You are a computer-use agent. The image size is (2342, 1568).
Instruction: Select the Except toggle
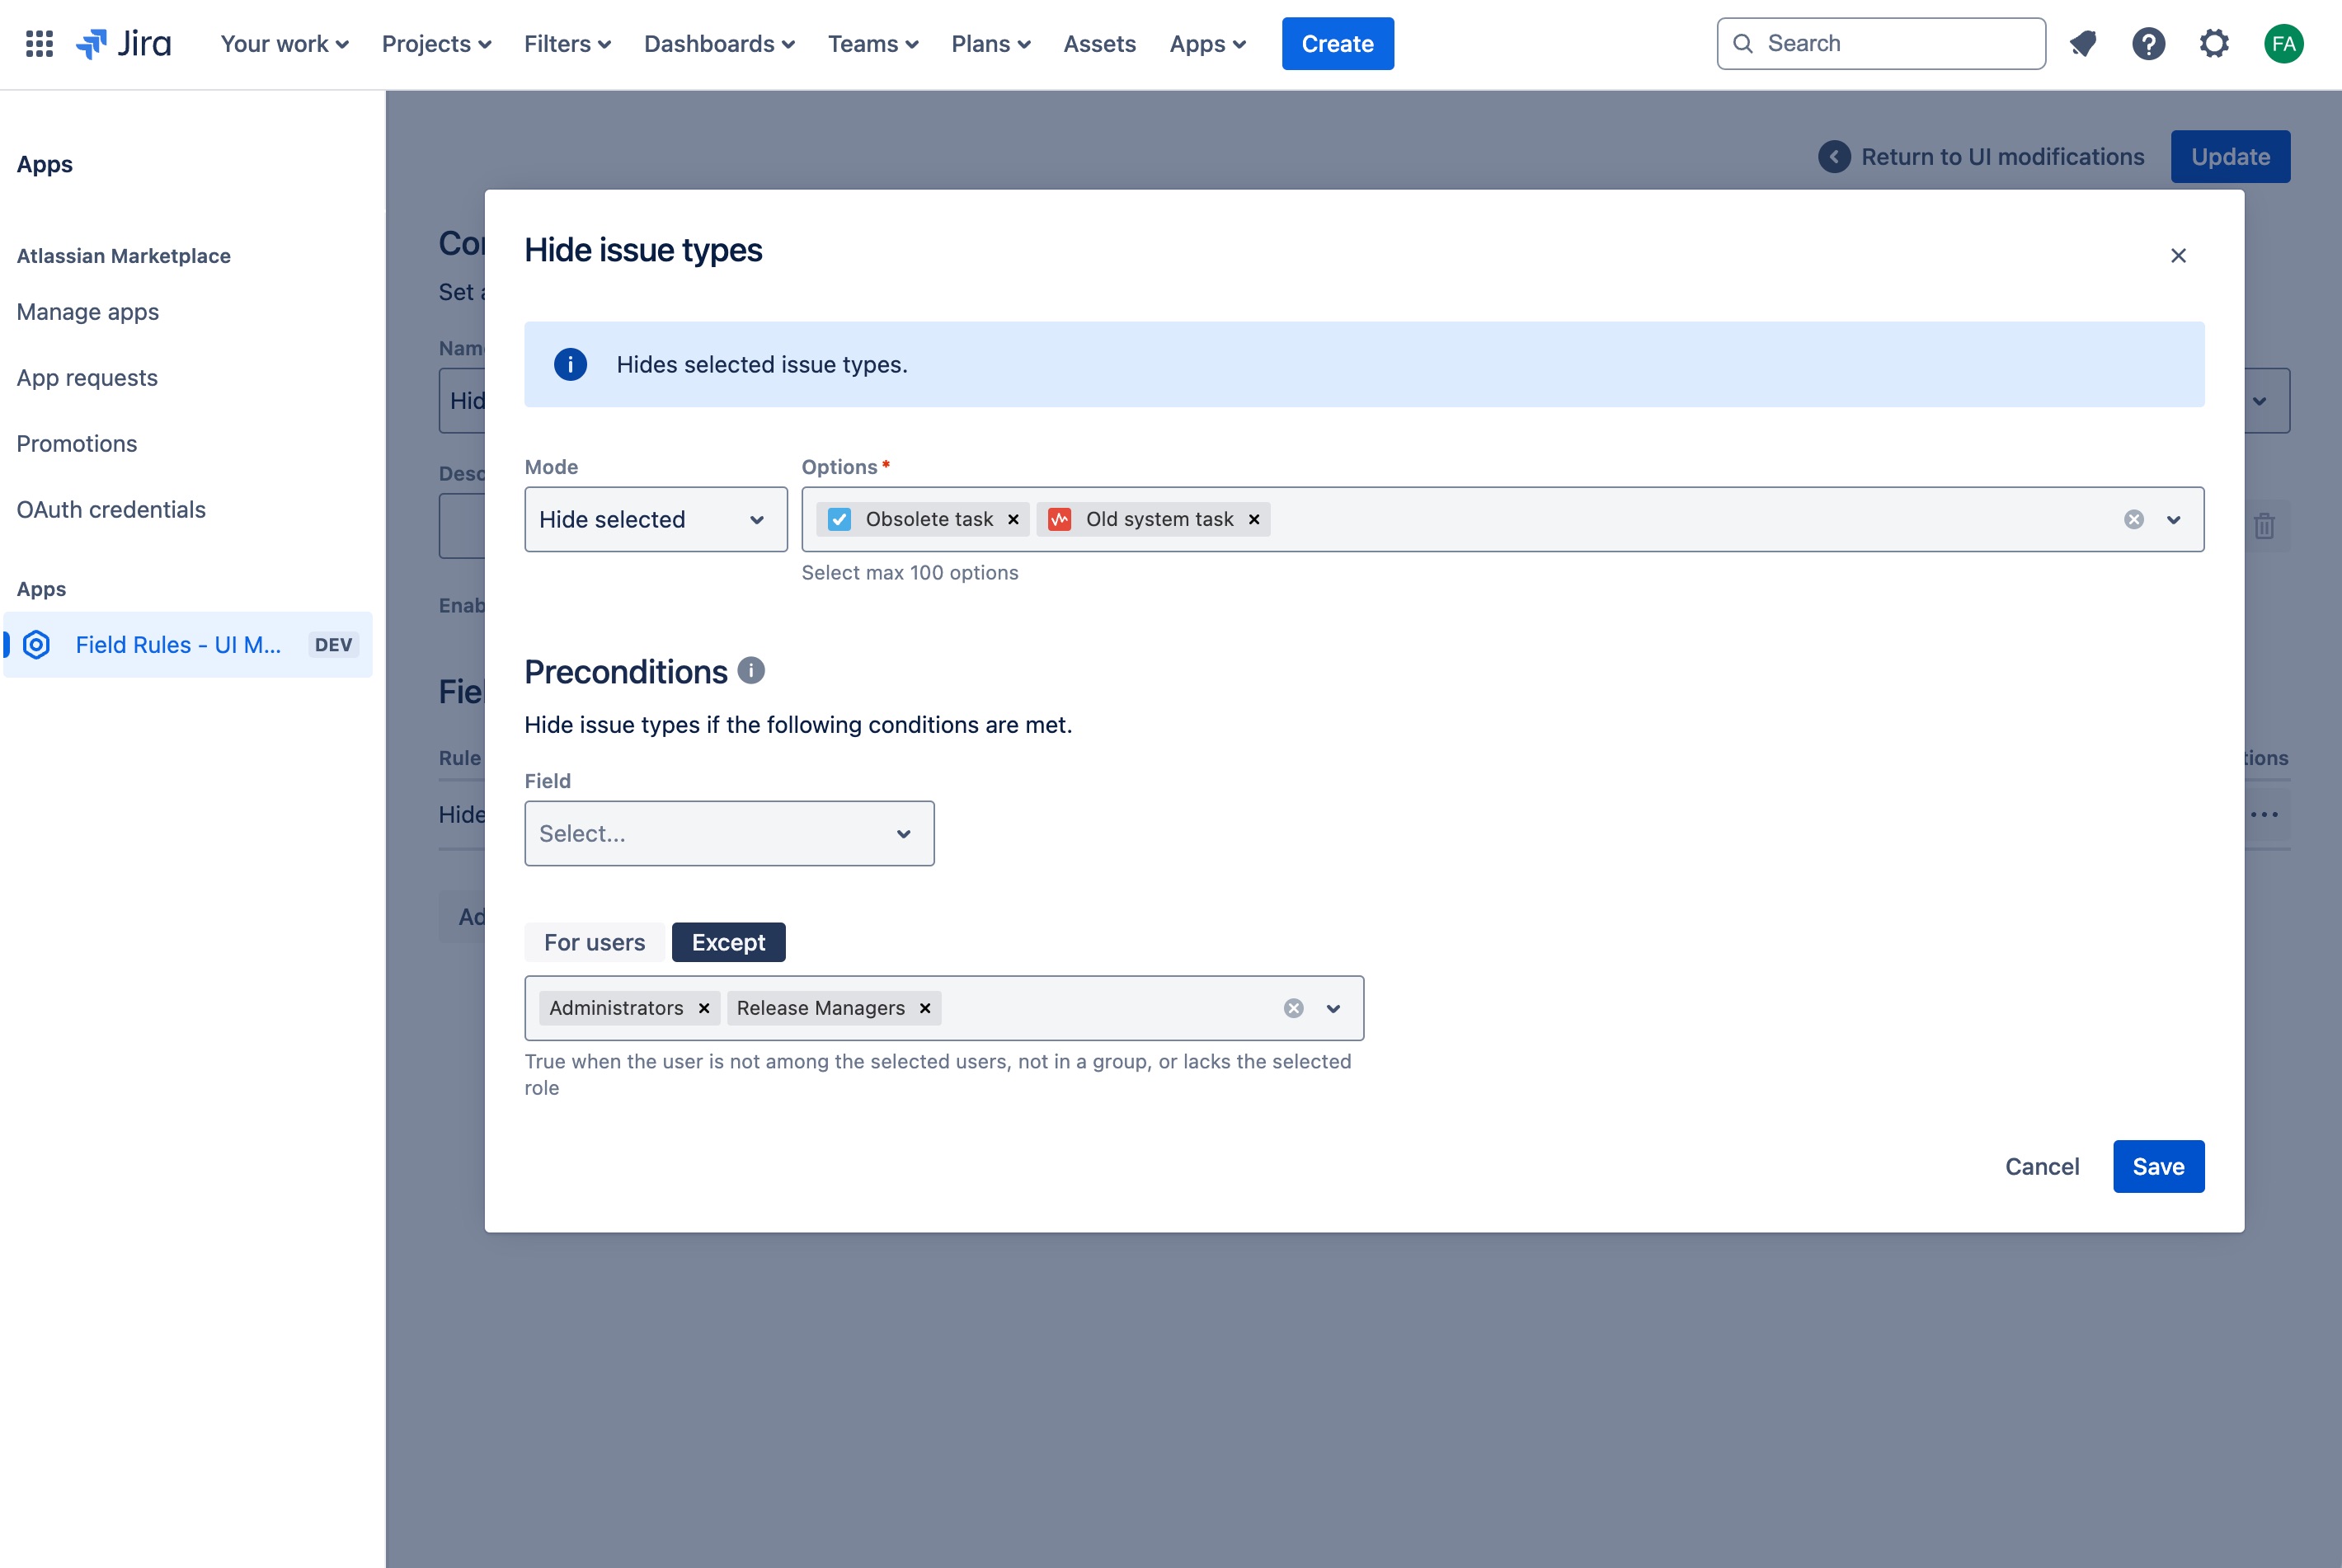click(728, 942)
